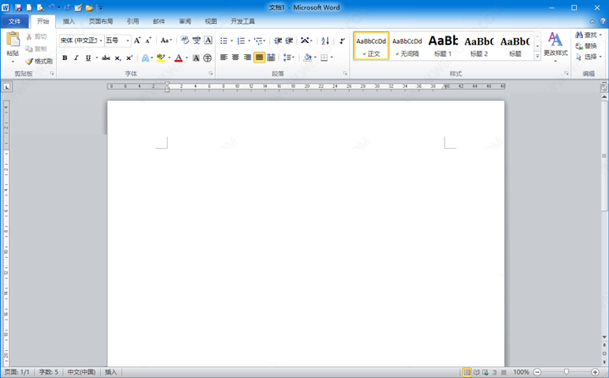The width and height of the screenshot is (609, 378).
Task: Click the Grow Font icon
Action: (137, 41)
